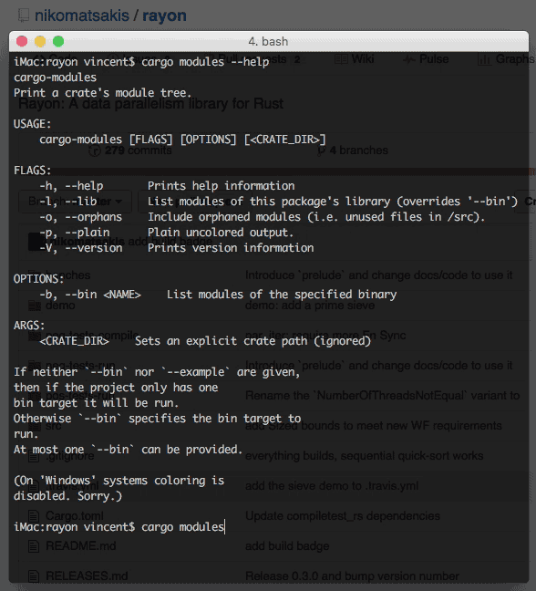Screen dimensions: 536x591
Task: Click the nikomatsakis avatar in latest commit bar
Action: click(x=38, y=242)
